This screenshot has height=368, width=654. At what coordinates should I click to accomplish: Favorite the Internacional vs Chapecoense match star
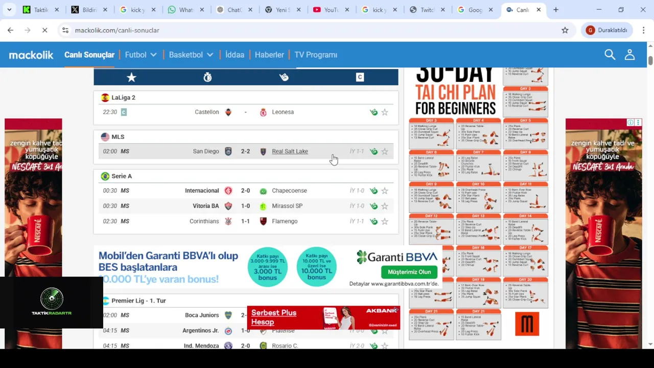(385, 191)
